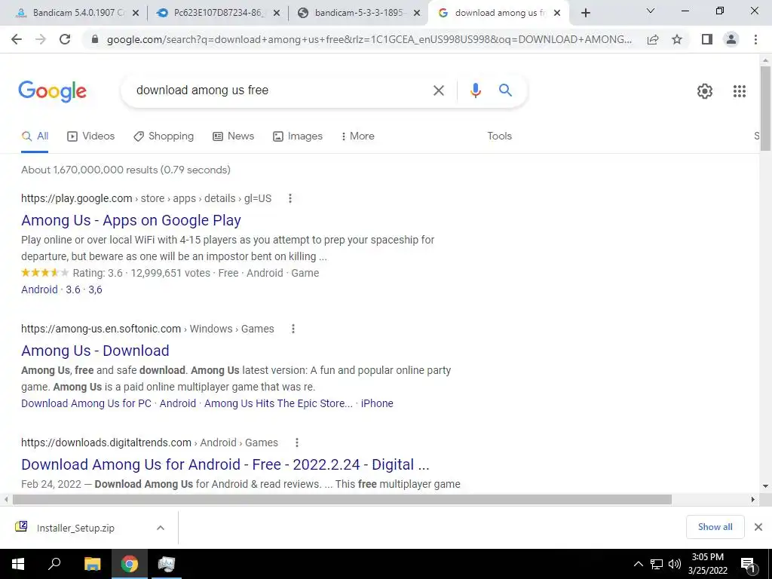The height and width of the screenshot is (579, 772).
Task: Expand the More search filters
Action: point(357,136)
